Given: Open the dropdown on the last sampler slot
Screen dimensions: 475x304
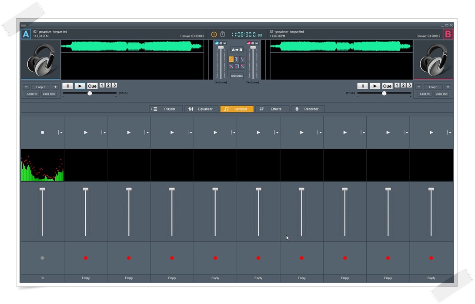Looking at the screenshot, I should 449,132.
